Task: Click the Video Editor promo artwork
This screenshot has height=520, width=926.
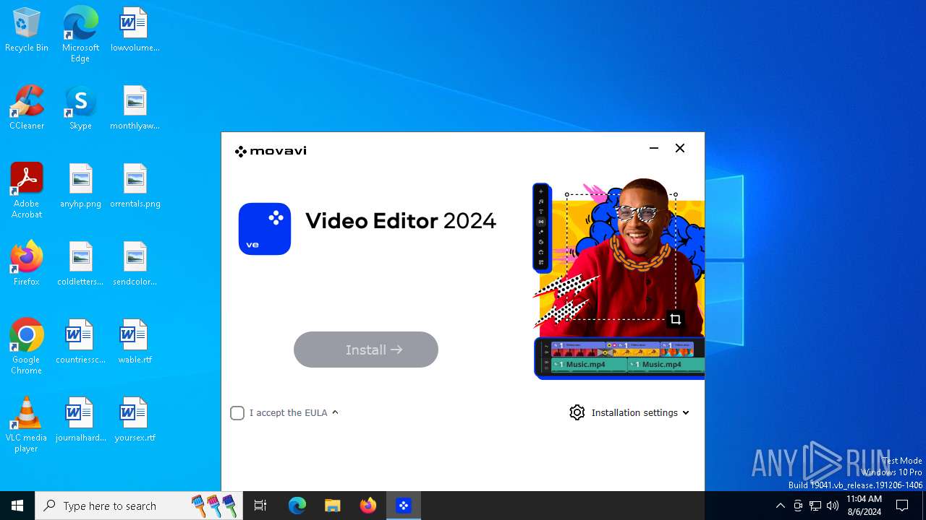Action: (x=619, y=278)
